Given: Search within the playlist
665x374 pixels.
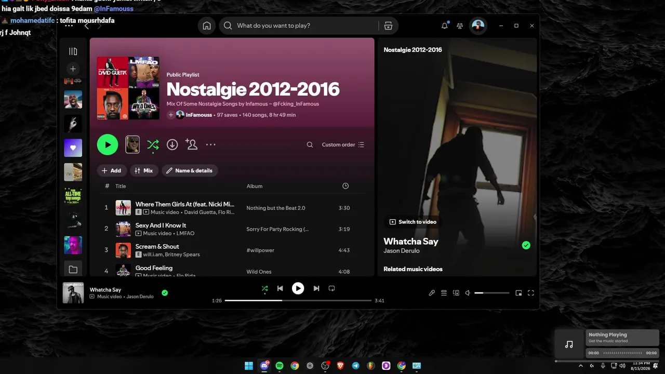Looking at the screenshot, I should [x=310, y=145].
